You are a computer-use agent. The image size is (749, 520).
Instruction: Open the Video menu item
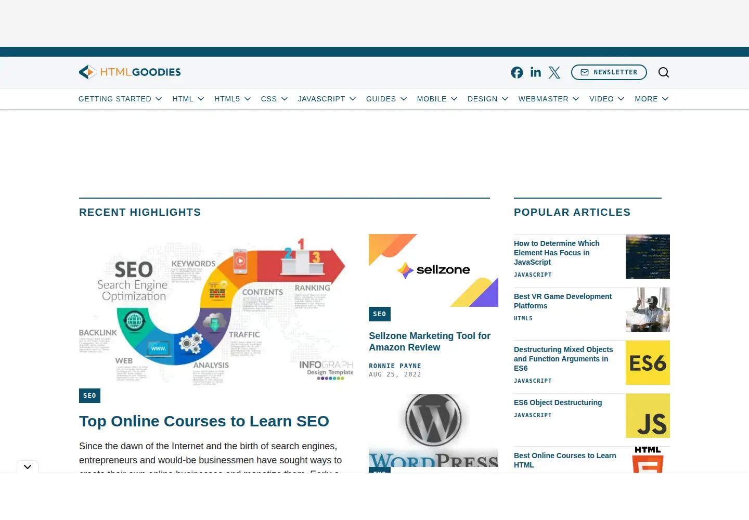coord(601,99)
